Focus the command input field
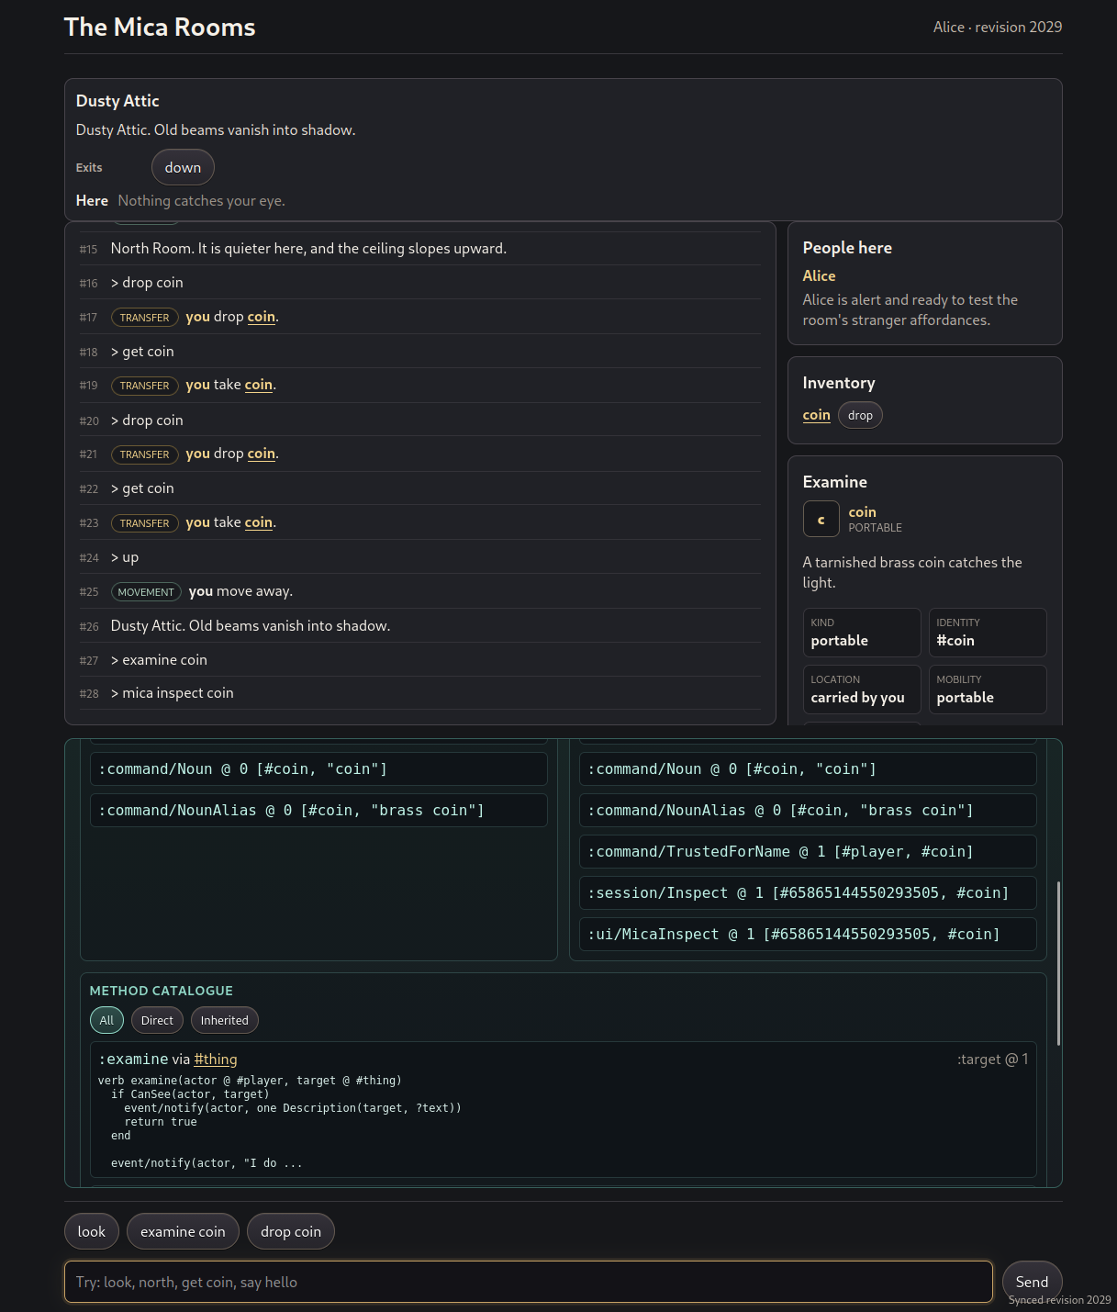This screenshot has width=1117, height=1312. [529, 1282]
